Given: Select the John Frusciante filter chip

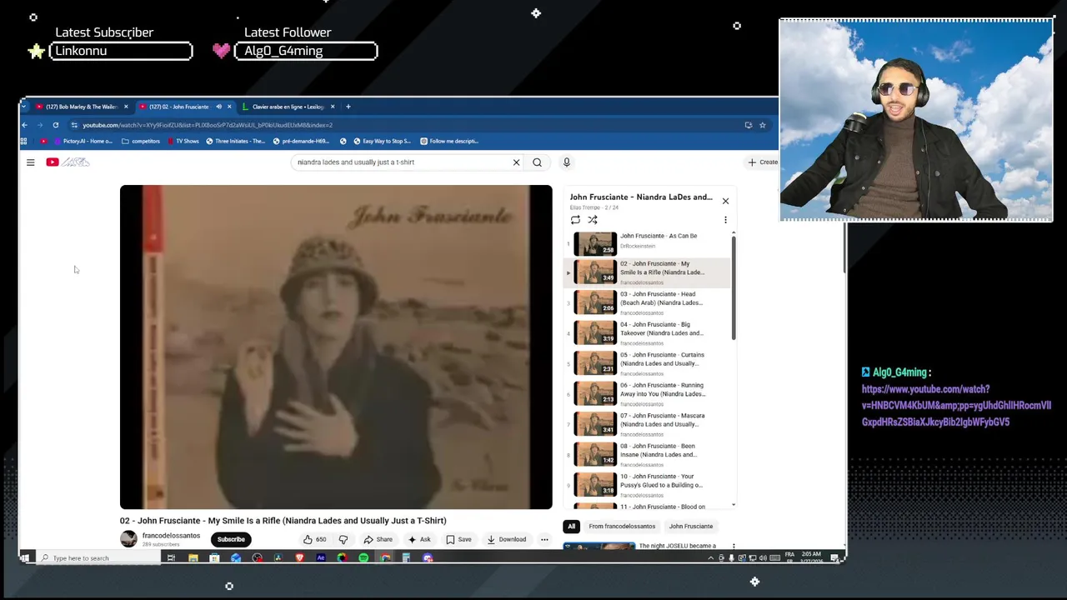Looking at the screenshot, I should tap(691, 527).
